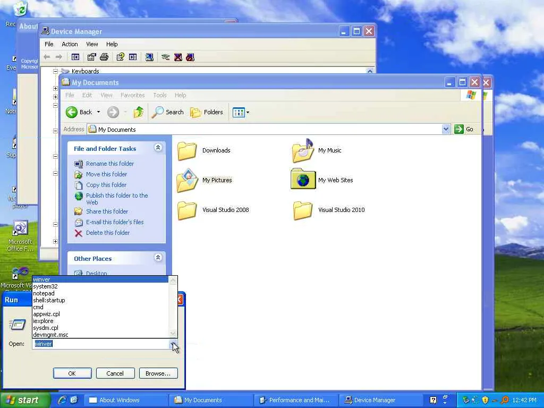Screen dimensions: 544x408
Task: Click the Search button in My Documents toolbar
Action: [x=167, y=112]
